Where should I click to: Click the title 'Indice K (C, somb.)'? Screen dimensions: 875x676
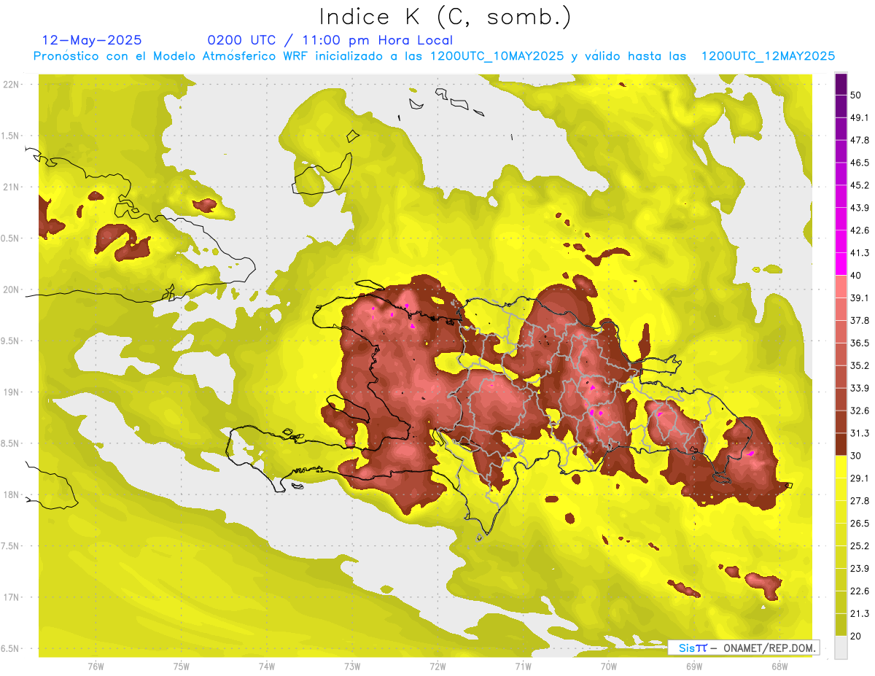pos(445,16)
